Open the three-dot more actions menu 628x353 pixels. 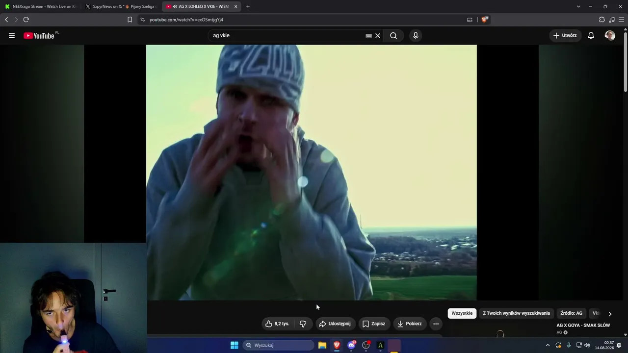click(x=436, y=324)
